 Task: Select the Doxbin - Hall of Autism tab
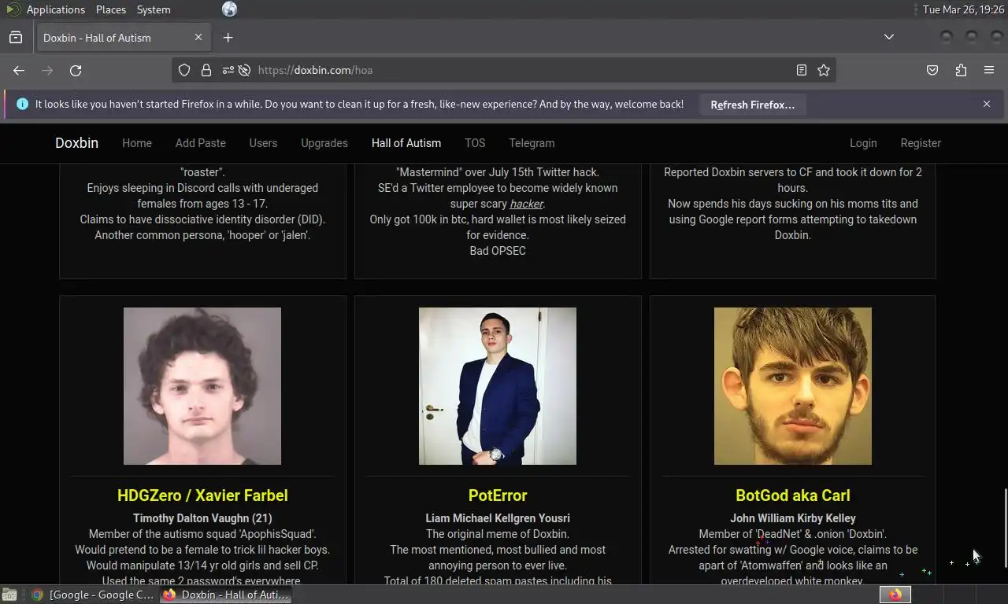click(x=123, y=37)
